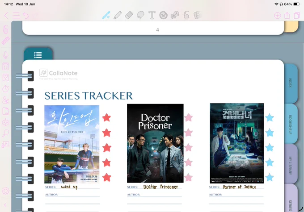This screenshot has width=304, height=212.
Task: Click the fifth red star beside Wind Up
Action: (x=107, y=177)
